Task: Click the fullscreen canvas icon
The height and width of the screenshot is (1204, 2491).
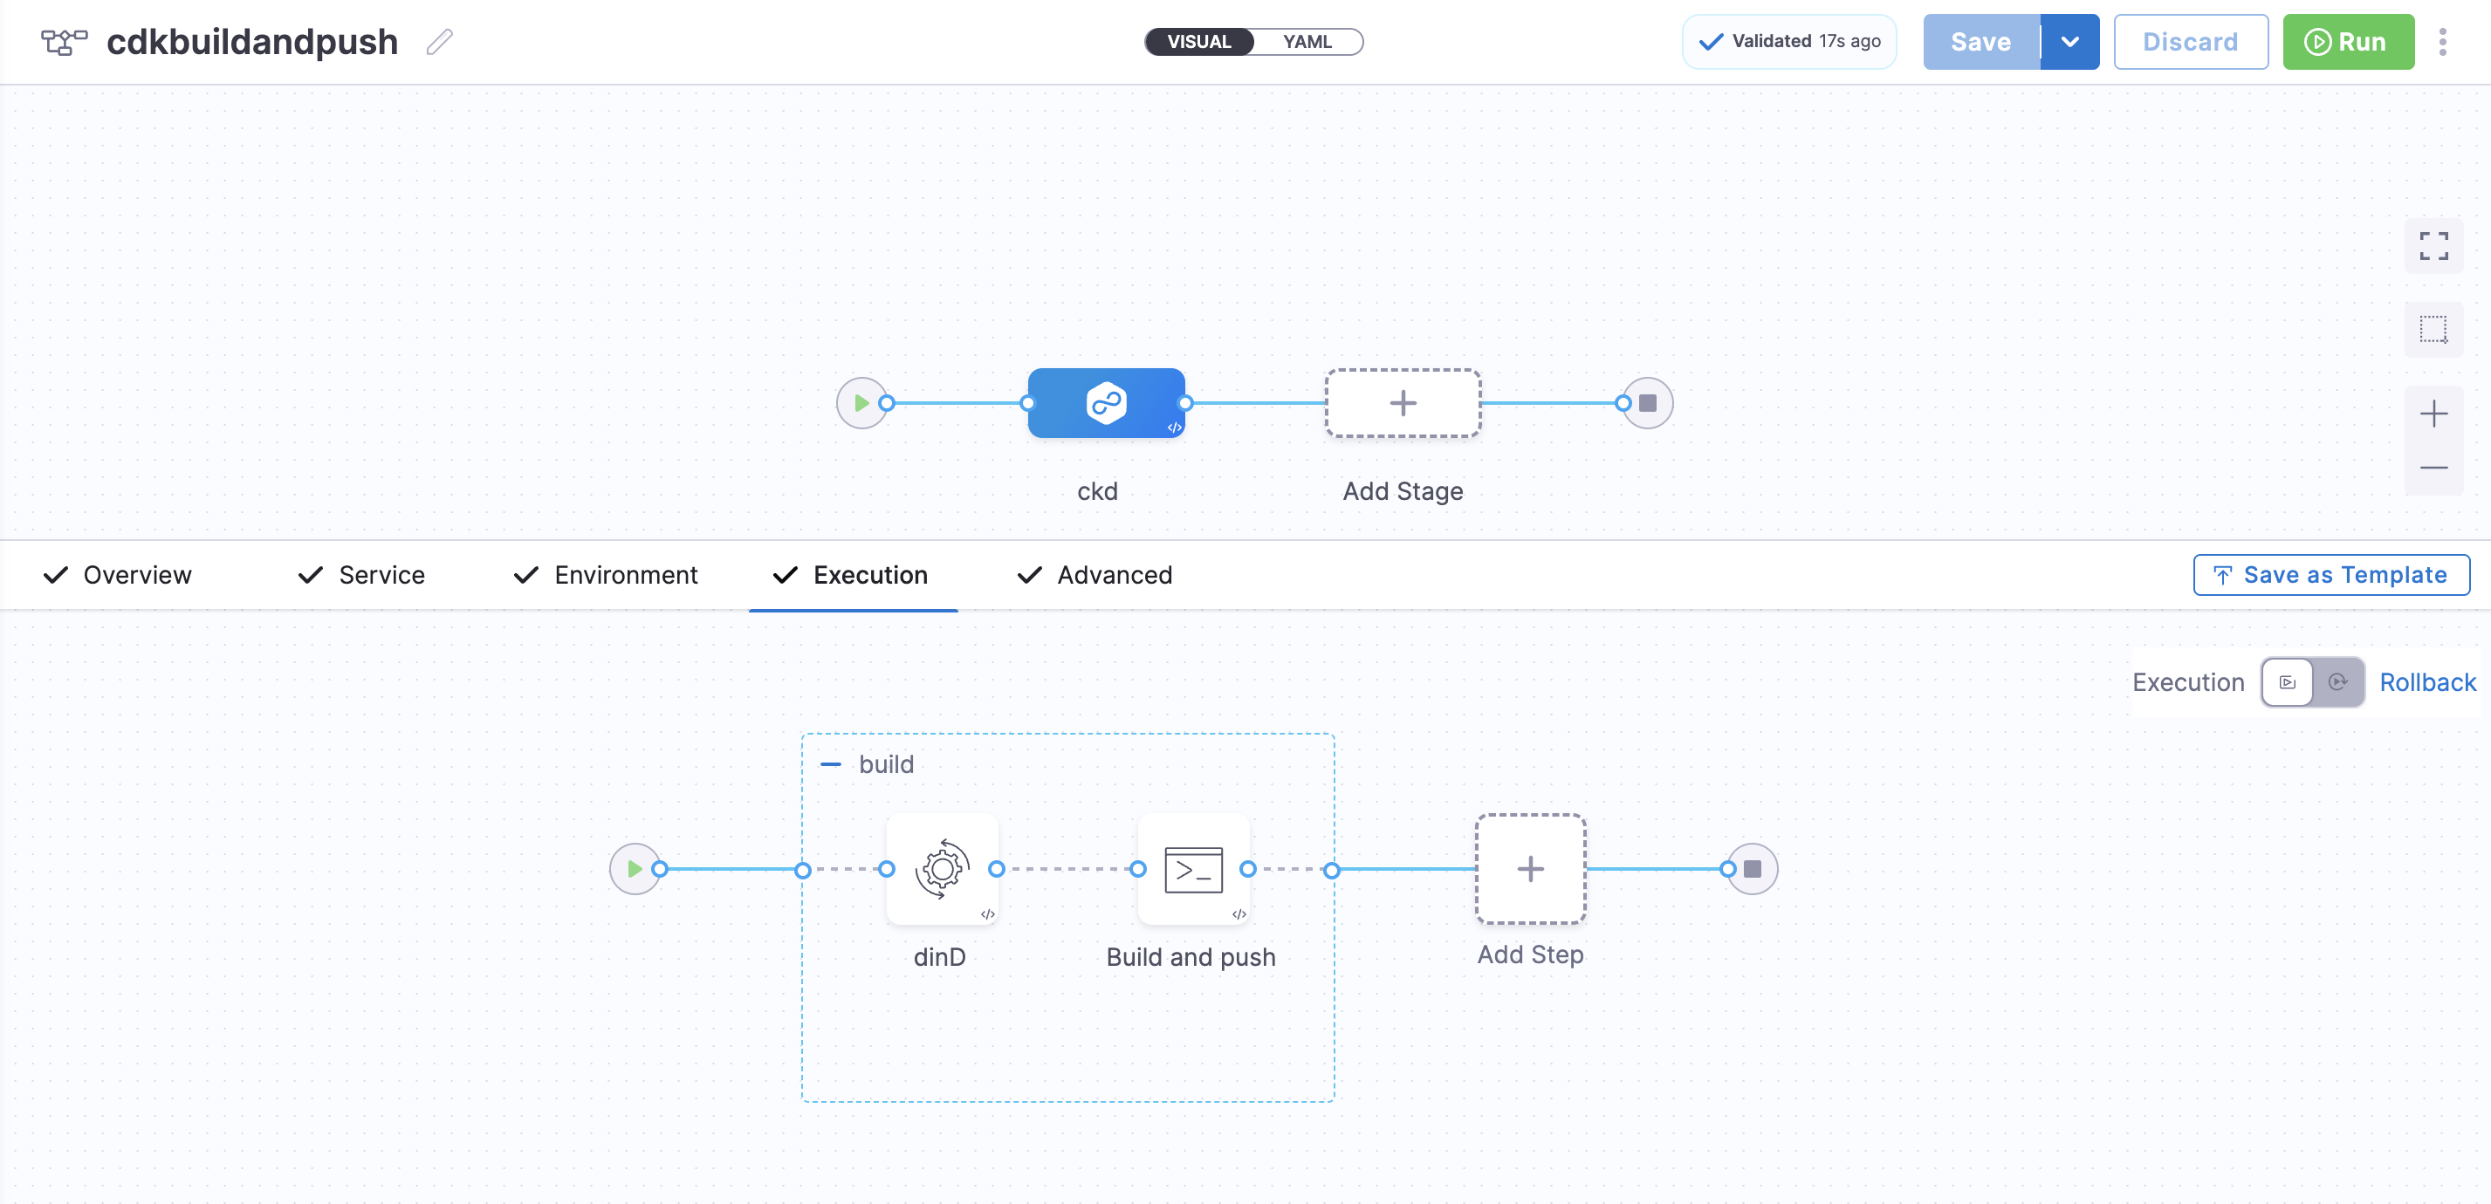Action: (x=2433, y=245)
